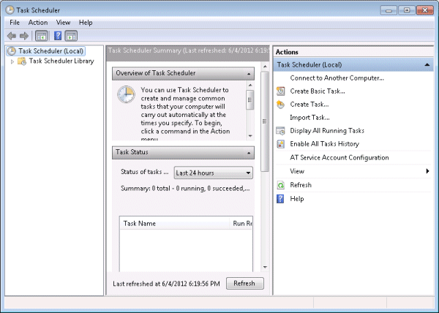Click the Help question-mark toolbar icon
Viewport: 439px width, 313px height.
coord(58,36)
